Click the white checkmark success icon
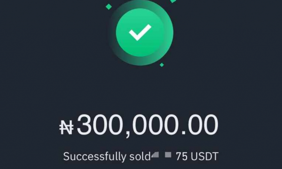This screenshot has width=282, height=169. (x=140, y=32)
